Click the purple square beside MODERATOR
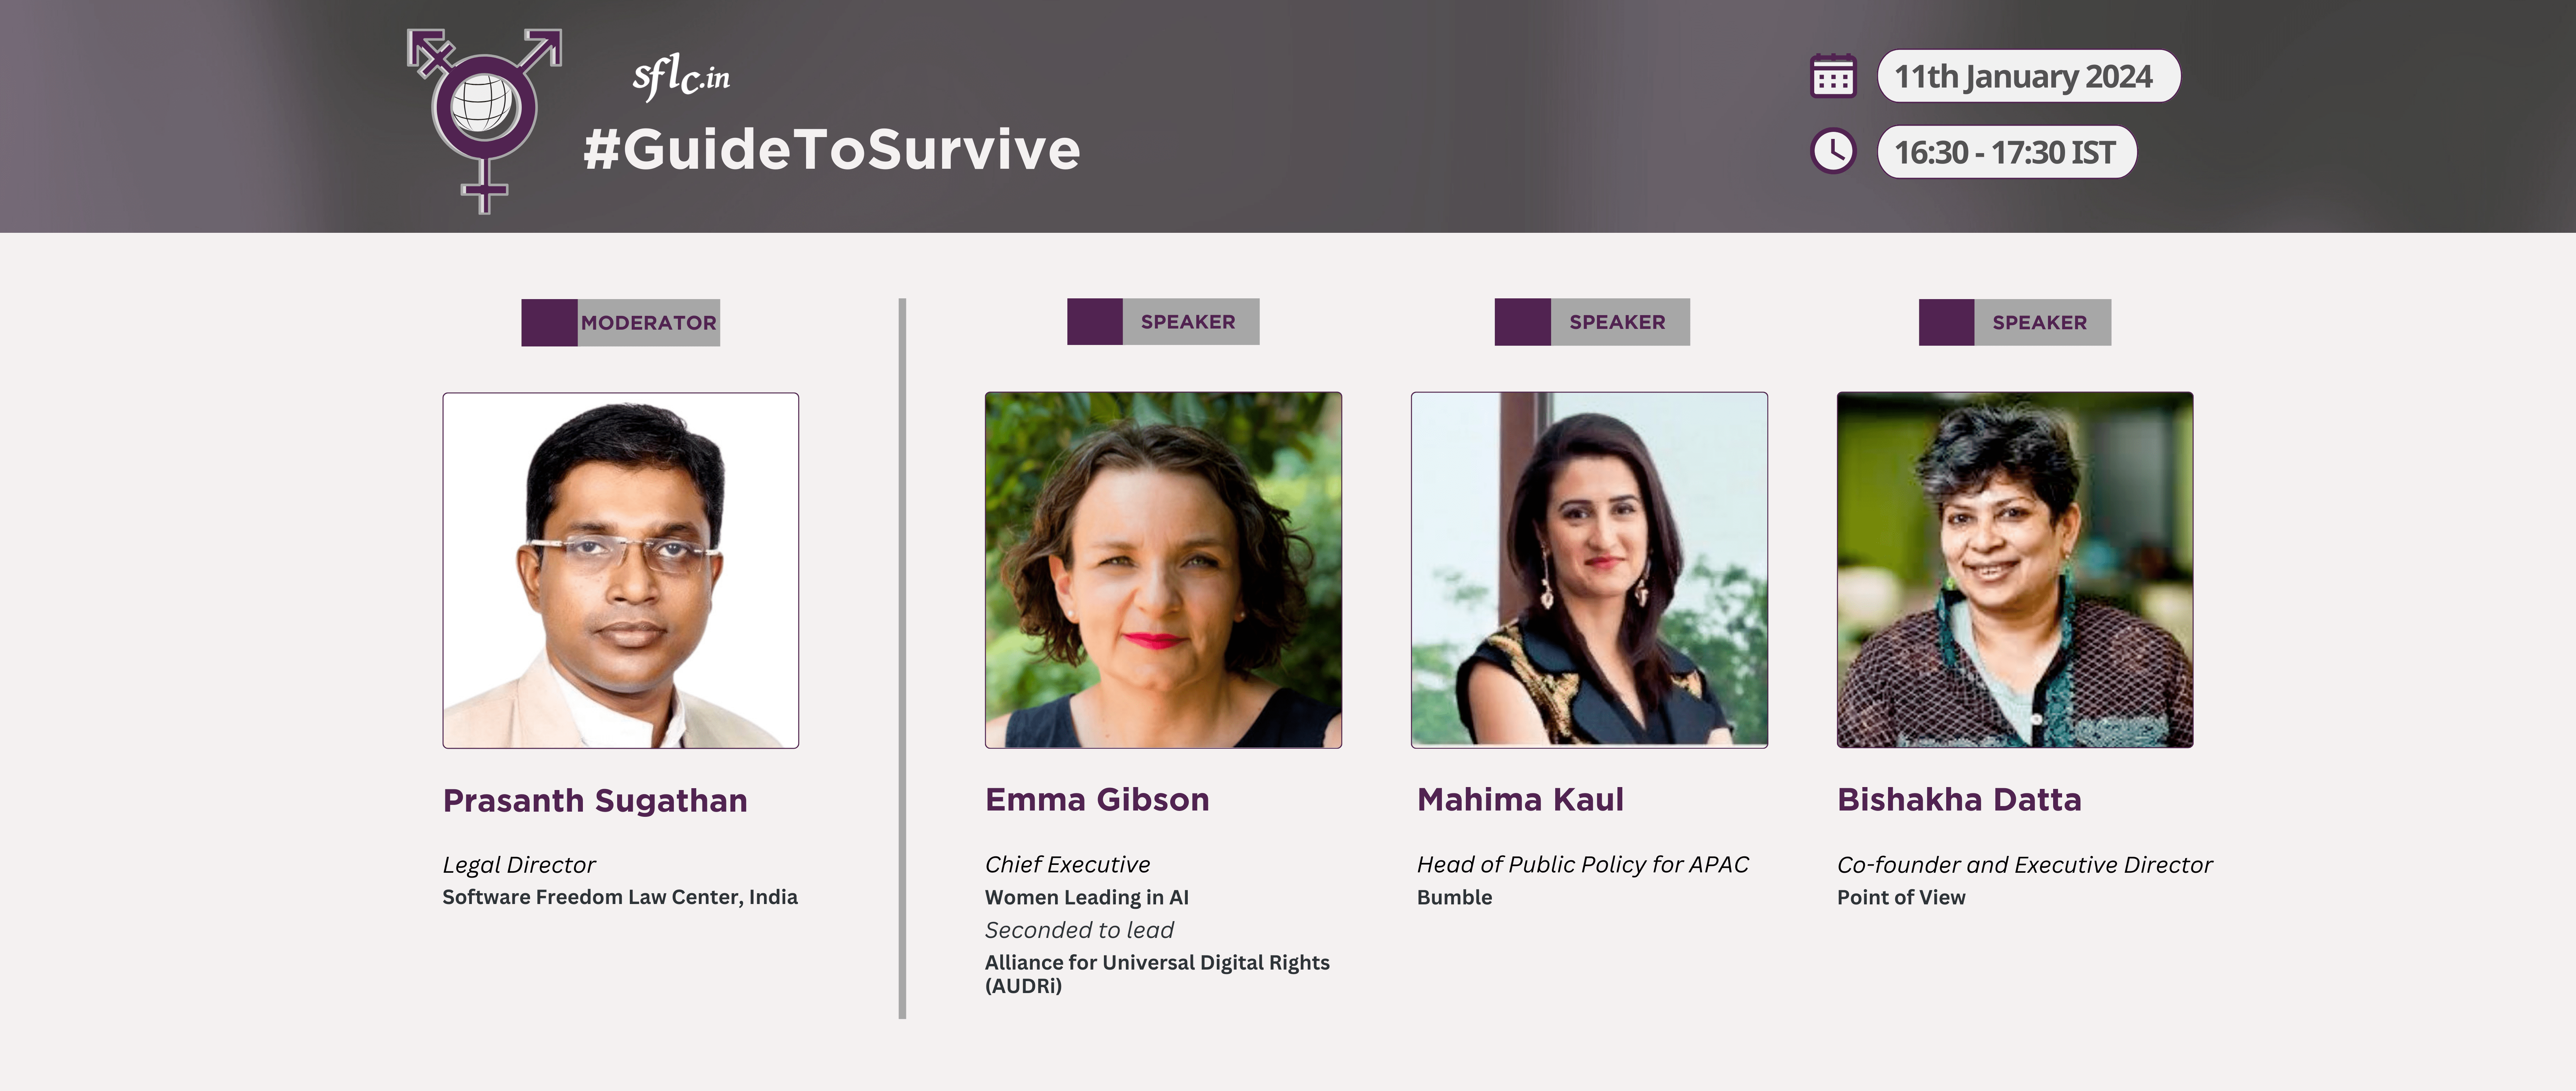The height and width of the screenshot is (1091, 2576). [549, 323]
